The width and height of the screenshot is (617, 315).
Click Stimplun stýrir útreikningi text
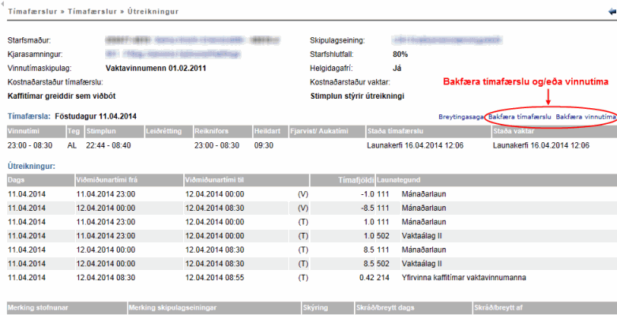pos(357,96)
